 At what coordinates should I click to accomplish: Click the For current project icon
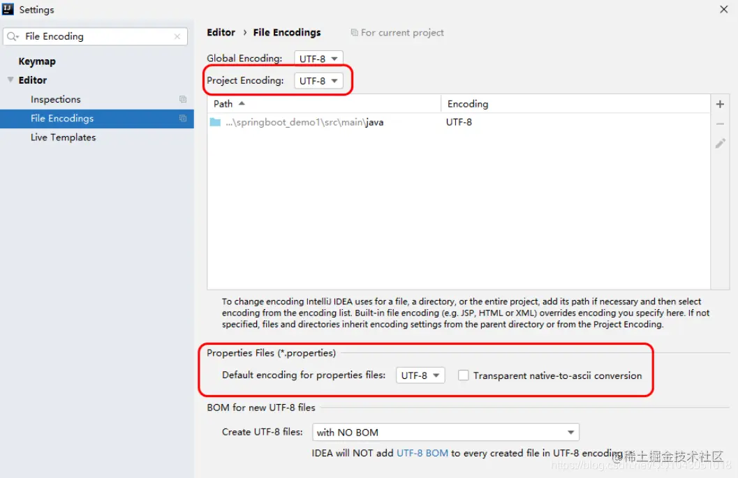(354, 33)
